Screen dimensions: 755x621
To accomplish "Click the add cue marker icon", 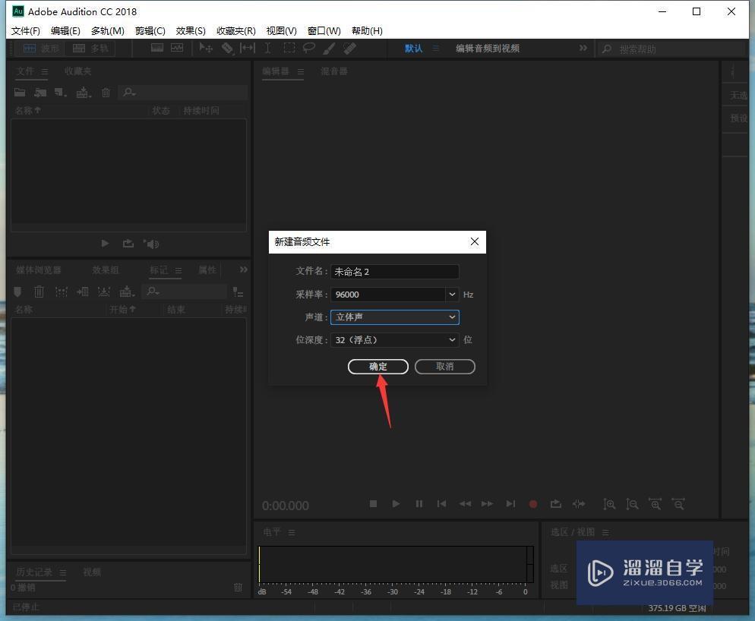I will (x=17, y=292).
